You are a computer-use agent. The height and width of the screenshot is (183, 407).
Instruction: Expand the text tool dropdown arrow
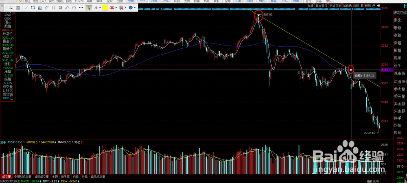100,8
